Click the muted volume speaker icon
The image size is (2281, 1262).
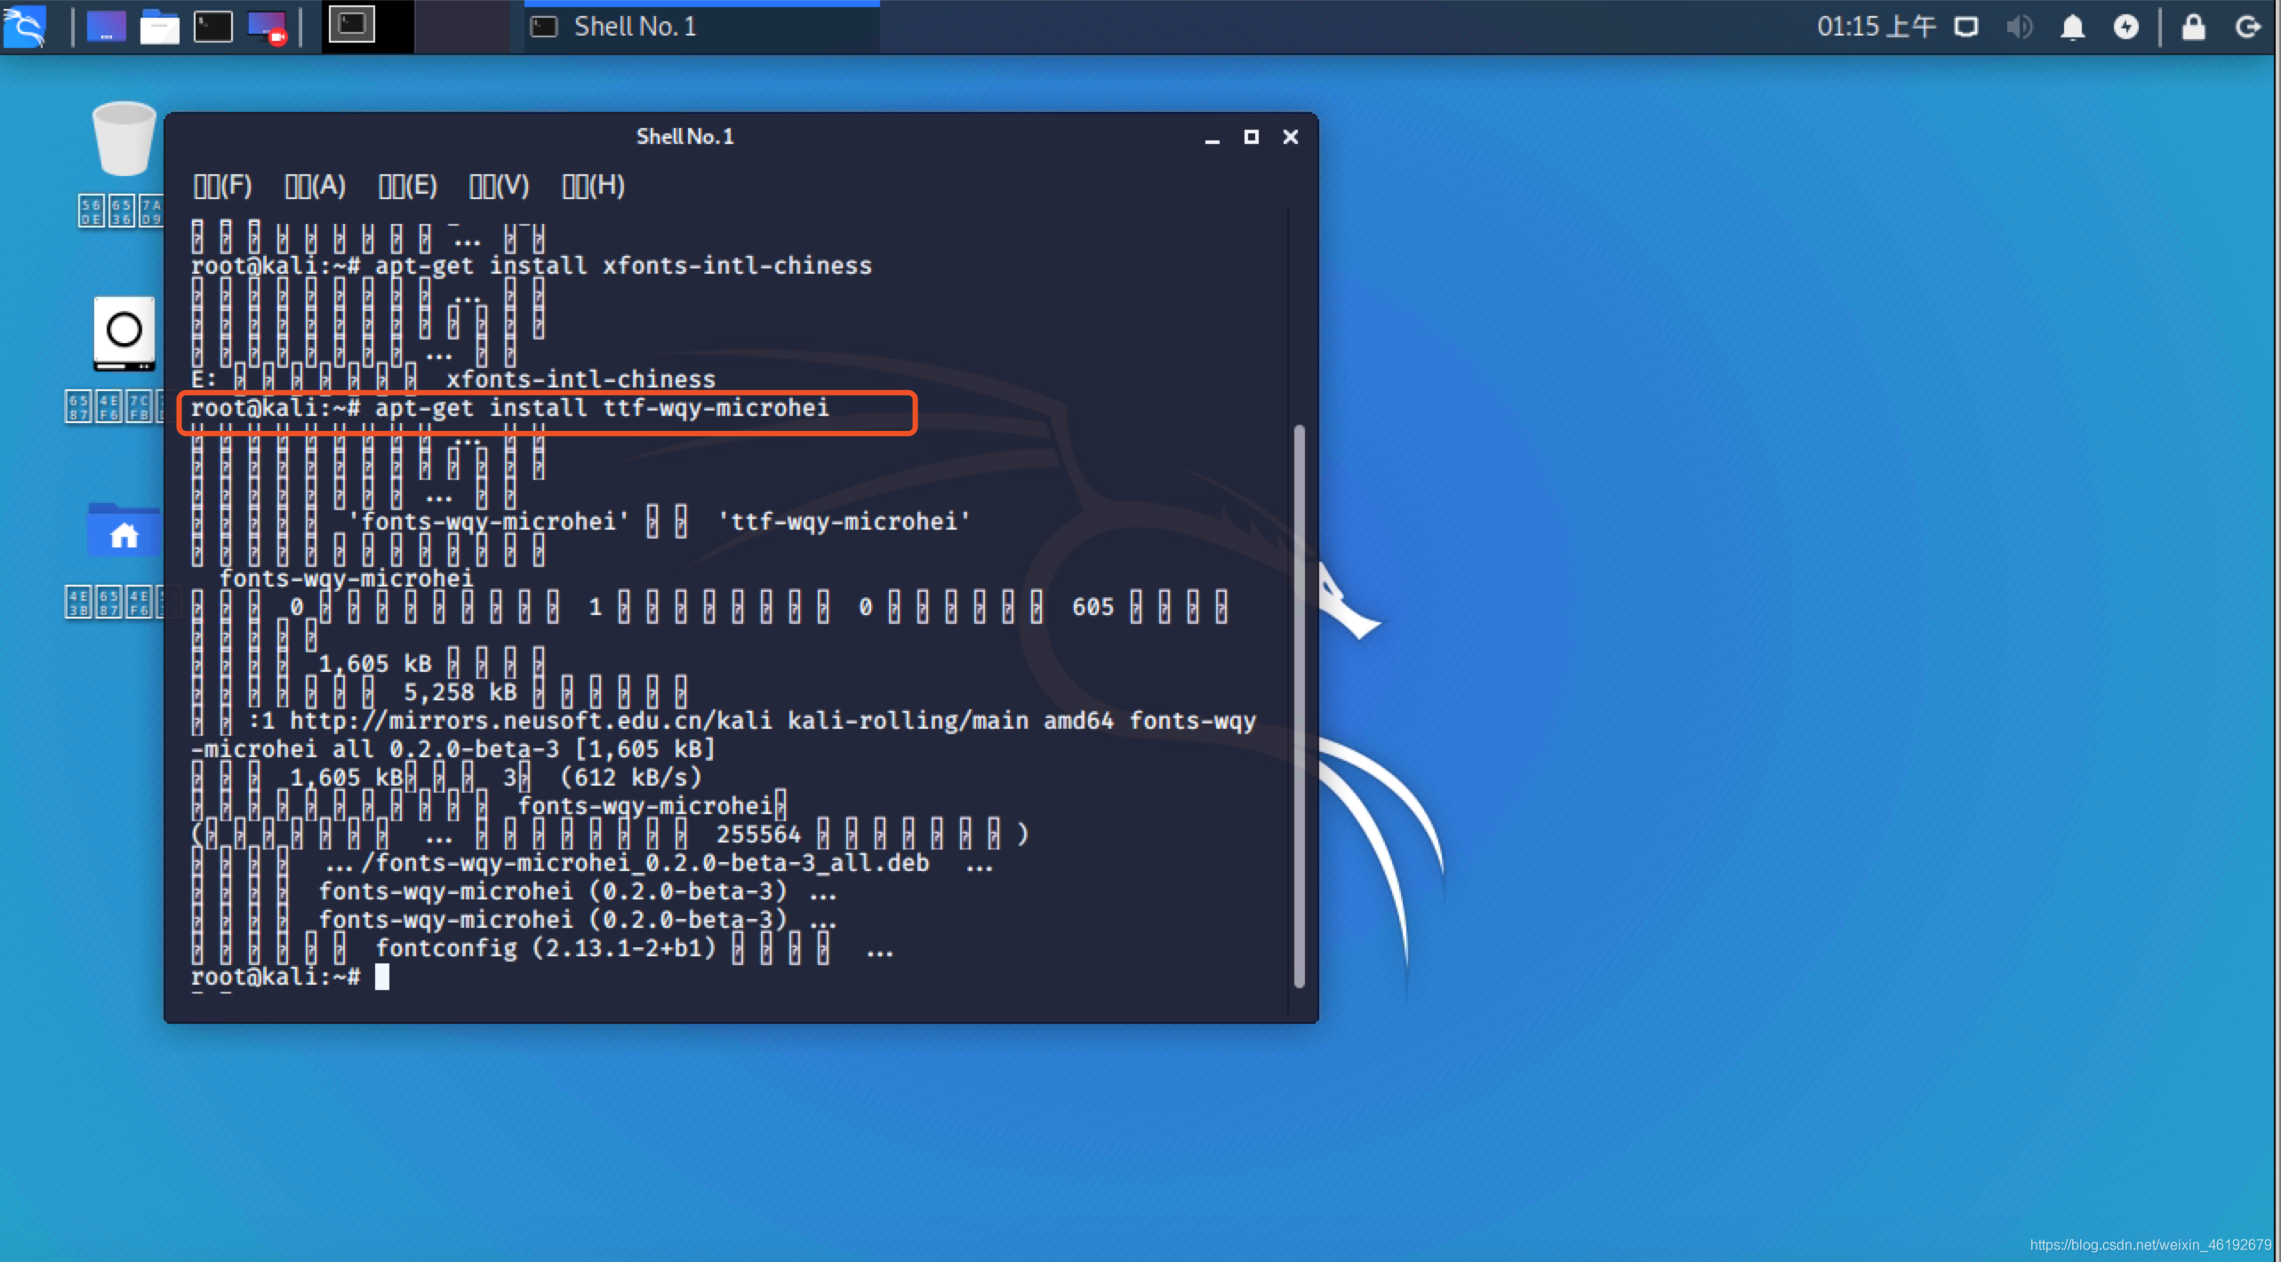(x=2019, y=27)
